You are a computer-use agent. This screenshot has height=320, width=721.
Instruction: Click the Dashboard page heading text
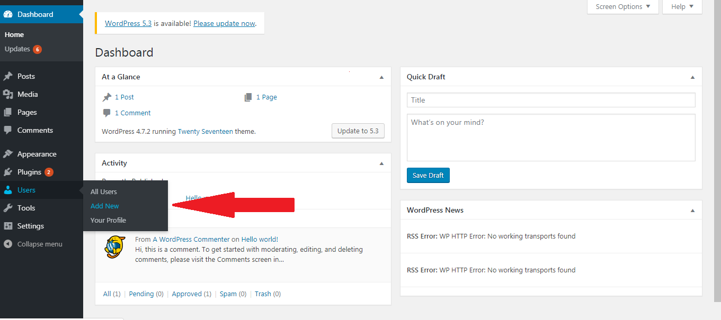click(124, 52)
